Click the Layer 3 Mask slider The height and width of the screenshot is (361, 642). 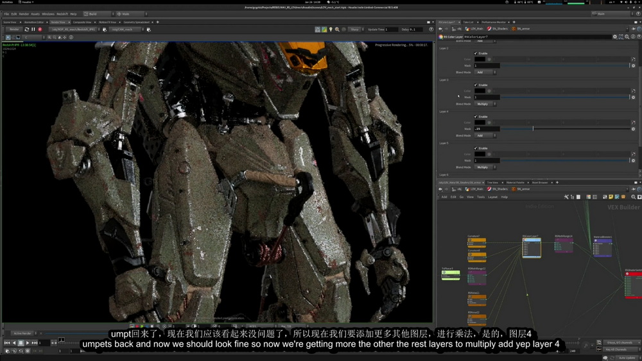(566, 97)
